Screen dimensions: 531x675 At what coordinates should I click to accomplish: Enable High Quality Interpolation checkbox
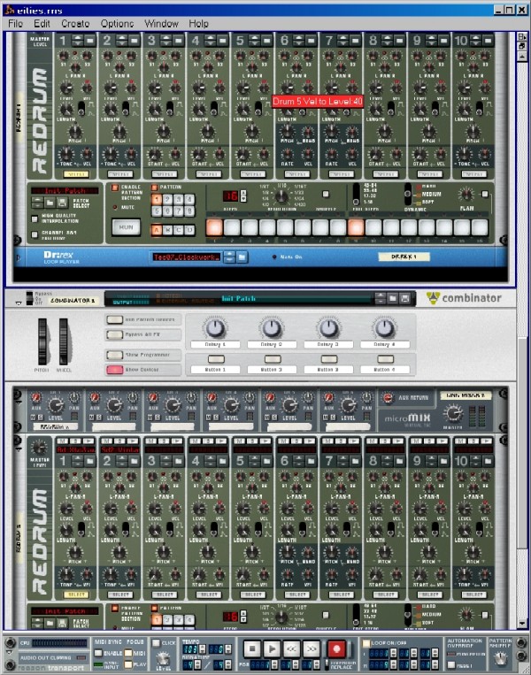point(35,219)
